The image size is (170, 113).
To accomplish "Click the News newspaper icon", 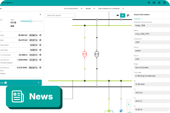I will pyautogui.click(x=18, y=96).
